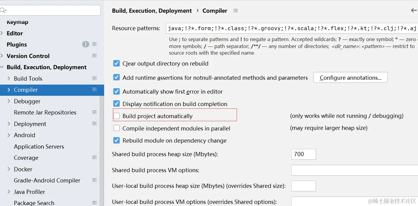Viewport: 418px width, 206px height.
Task: Click Build, Execution, Deployment breadcrumb link
Action: pos(152,11)
